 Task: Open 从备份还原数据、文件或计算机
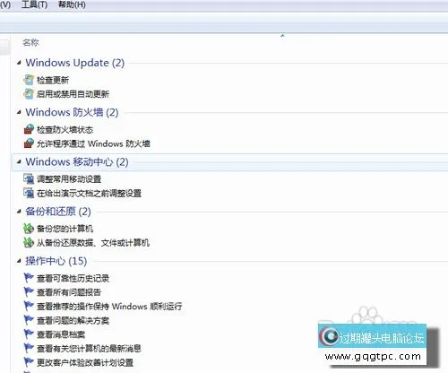(93, 243)
